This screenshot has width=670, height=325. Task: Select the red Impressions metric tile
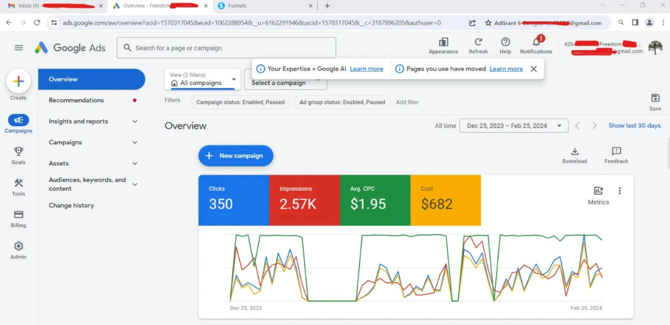click(304, 200)
